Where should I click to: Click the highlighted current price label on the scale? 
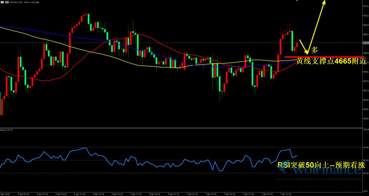[365, 43]
